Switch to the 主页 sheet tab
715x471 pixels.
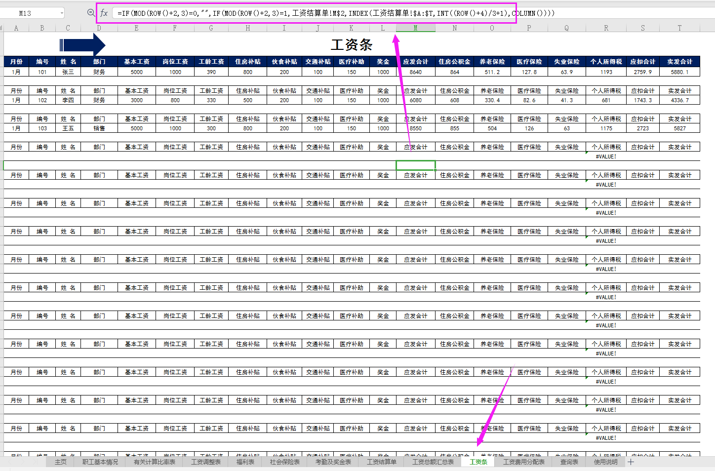[x=60, y=462]
